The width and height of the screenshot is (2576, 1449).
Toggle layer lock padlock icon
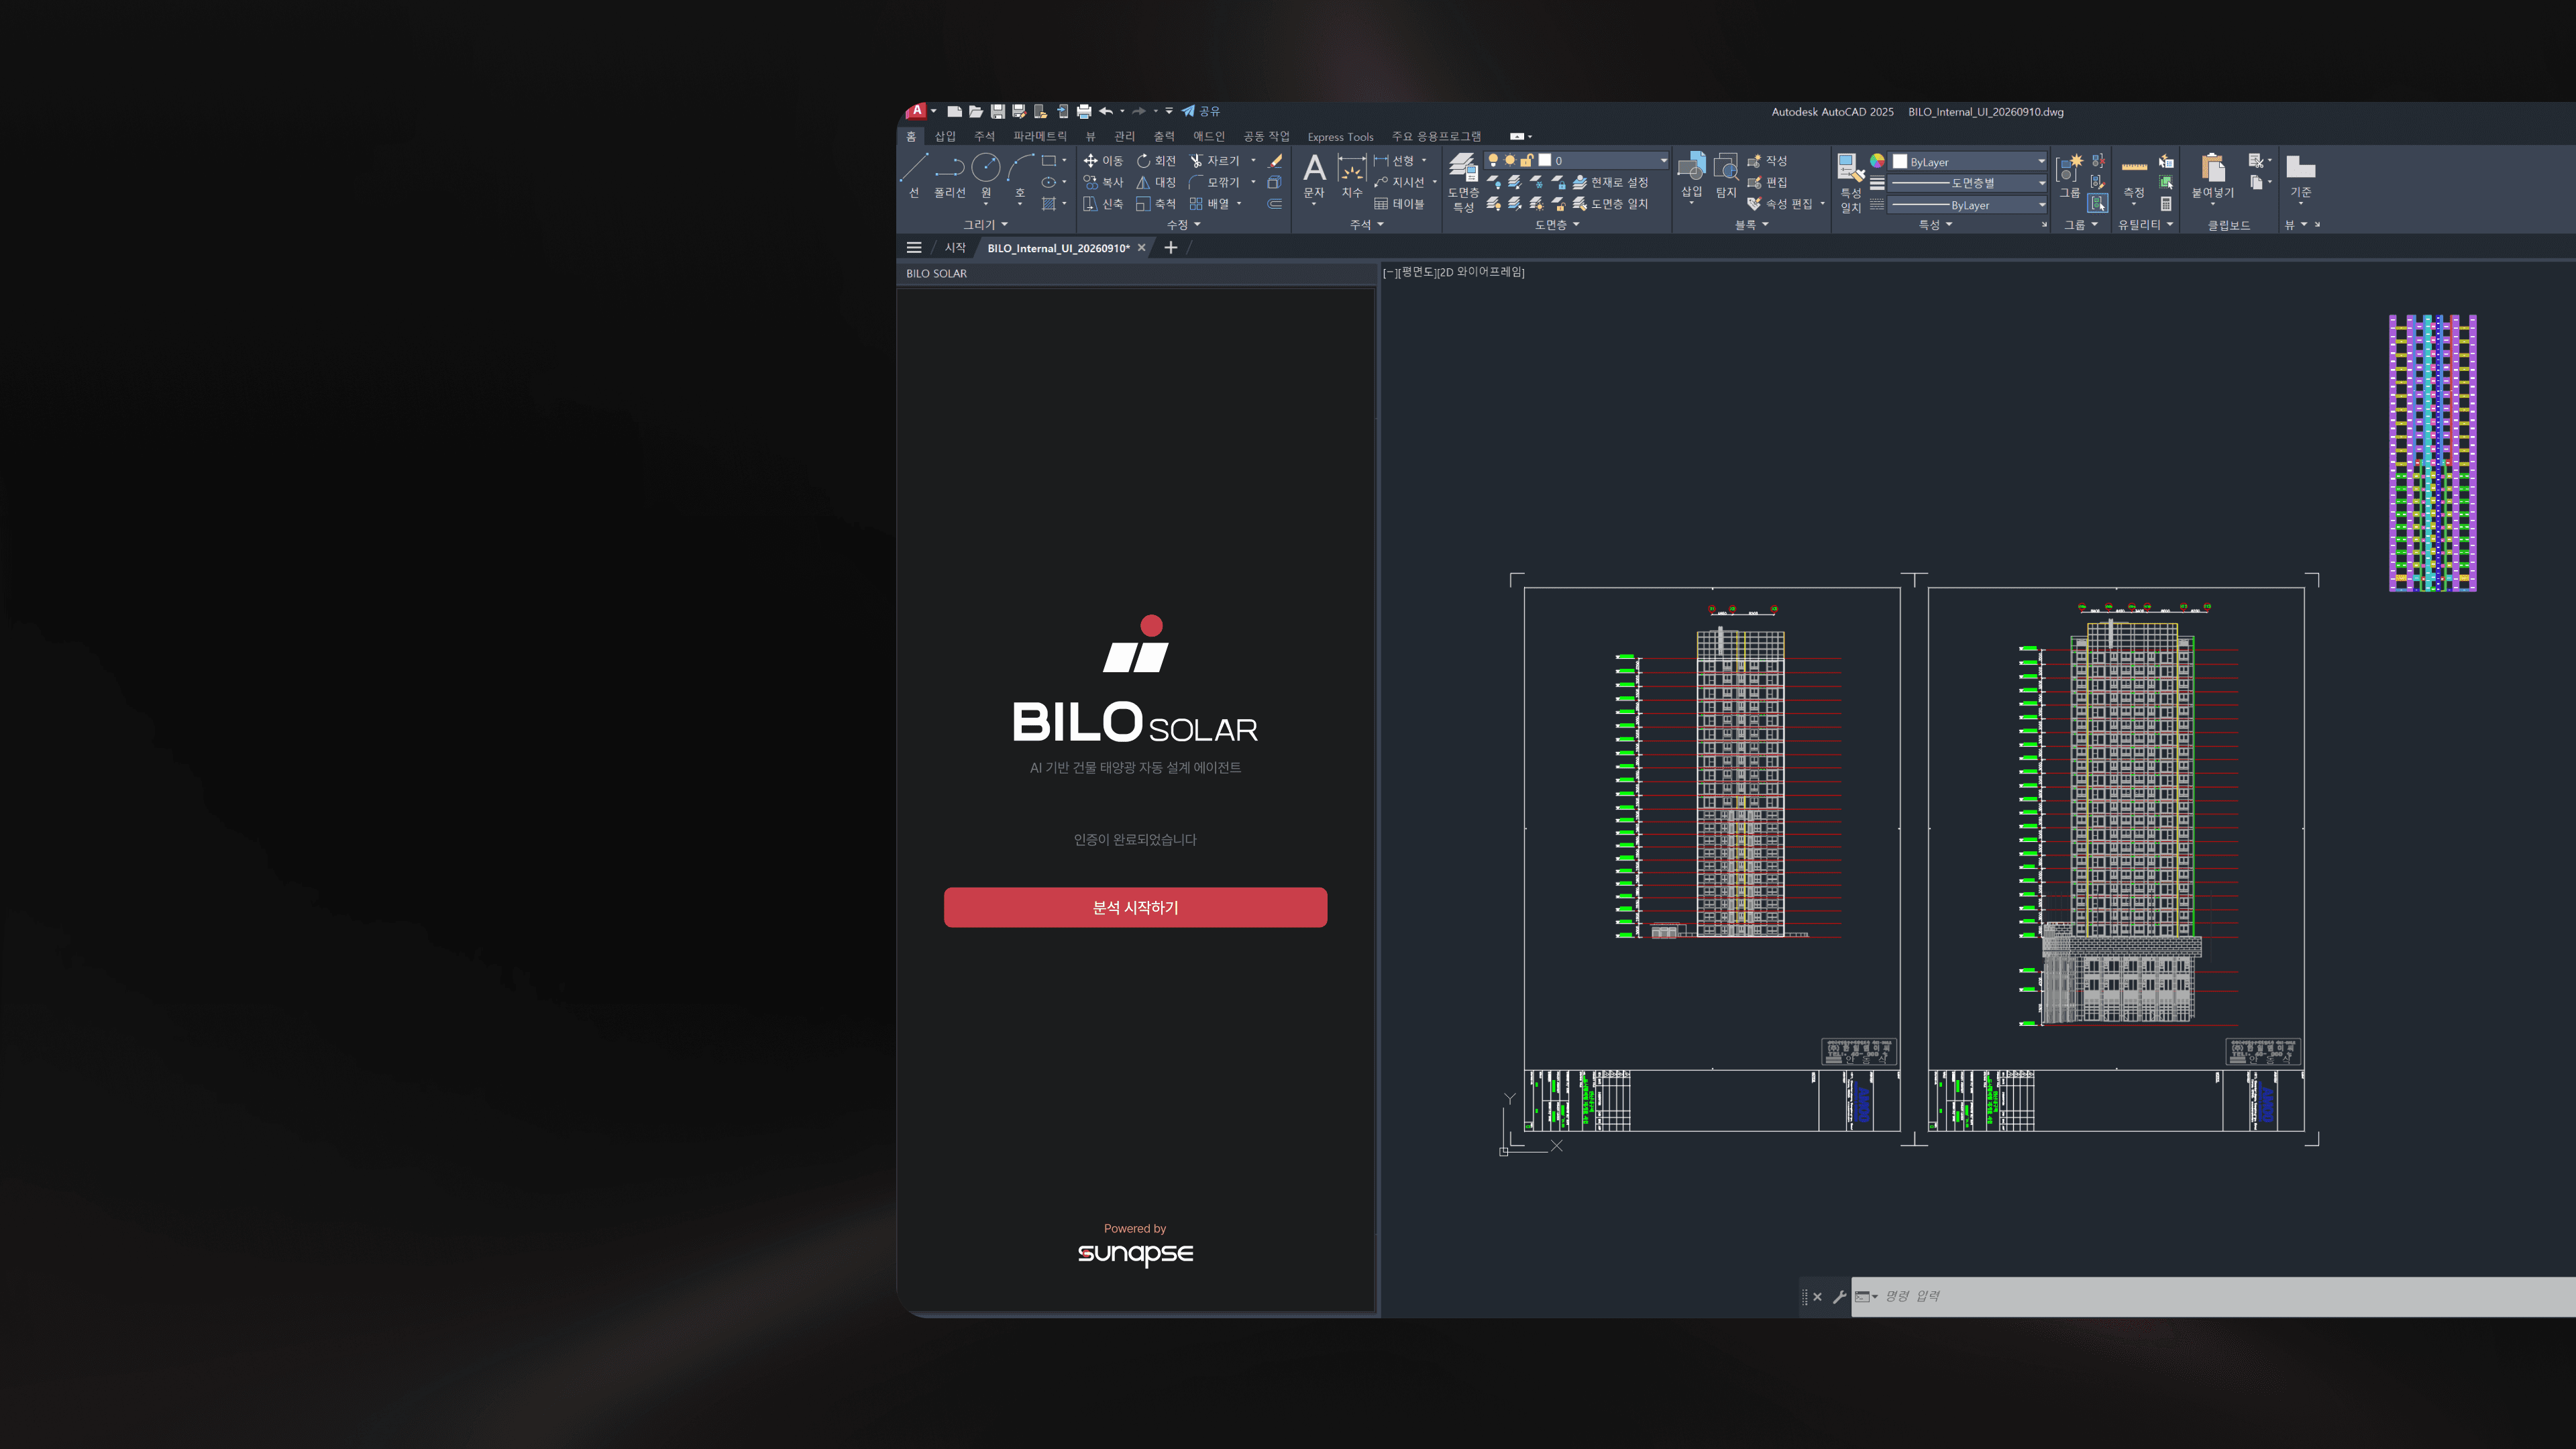click(1527, 160)
